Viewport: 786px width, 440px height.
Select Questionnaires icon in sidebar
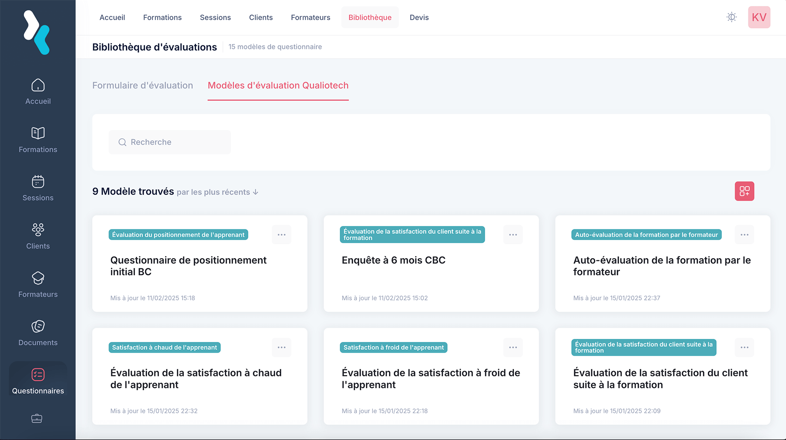[x=38, y=375]
